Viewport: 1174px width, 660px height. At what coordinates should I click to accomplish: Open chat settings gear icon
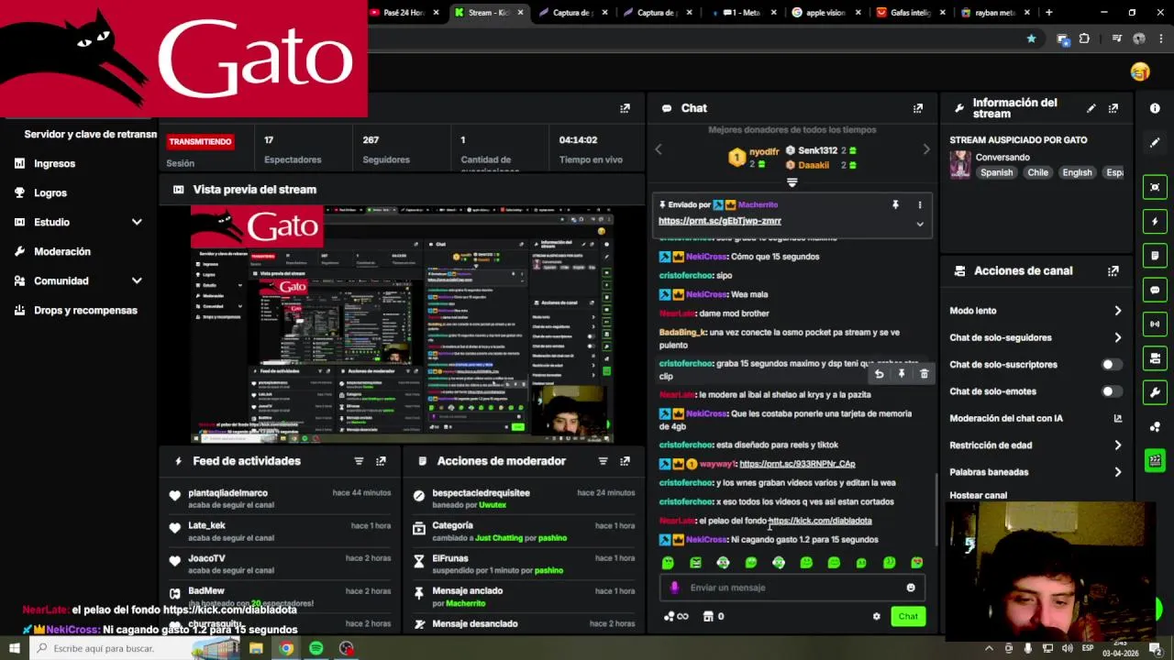[876, 616]
